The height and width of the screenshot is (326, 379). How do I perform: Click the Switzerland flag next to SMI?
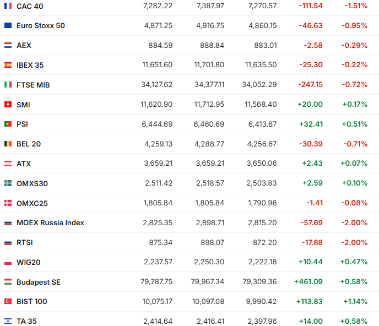(8, 105)
